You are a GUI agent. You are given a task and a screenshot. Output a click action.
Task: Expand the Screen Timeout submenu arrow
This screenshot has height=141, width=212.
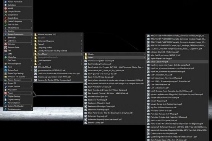pyautogui.click(x=31, y=87)
